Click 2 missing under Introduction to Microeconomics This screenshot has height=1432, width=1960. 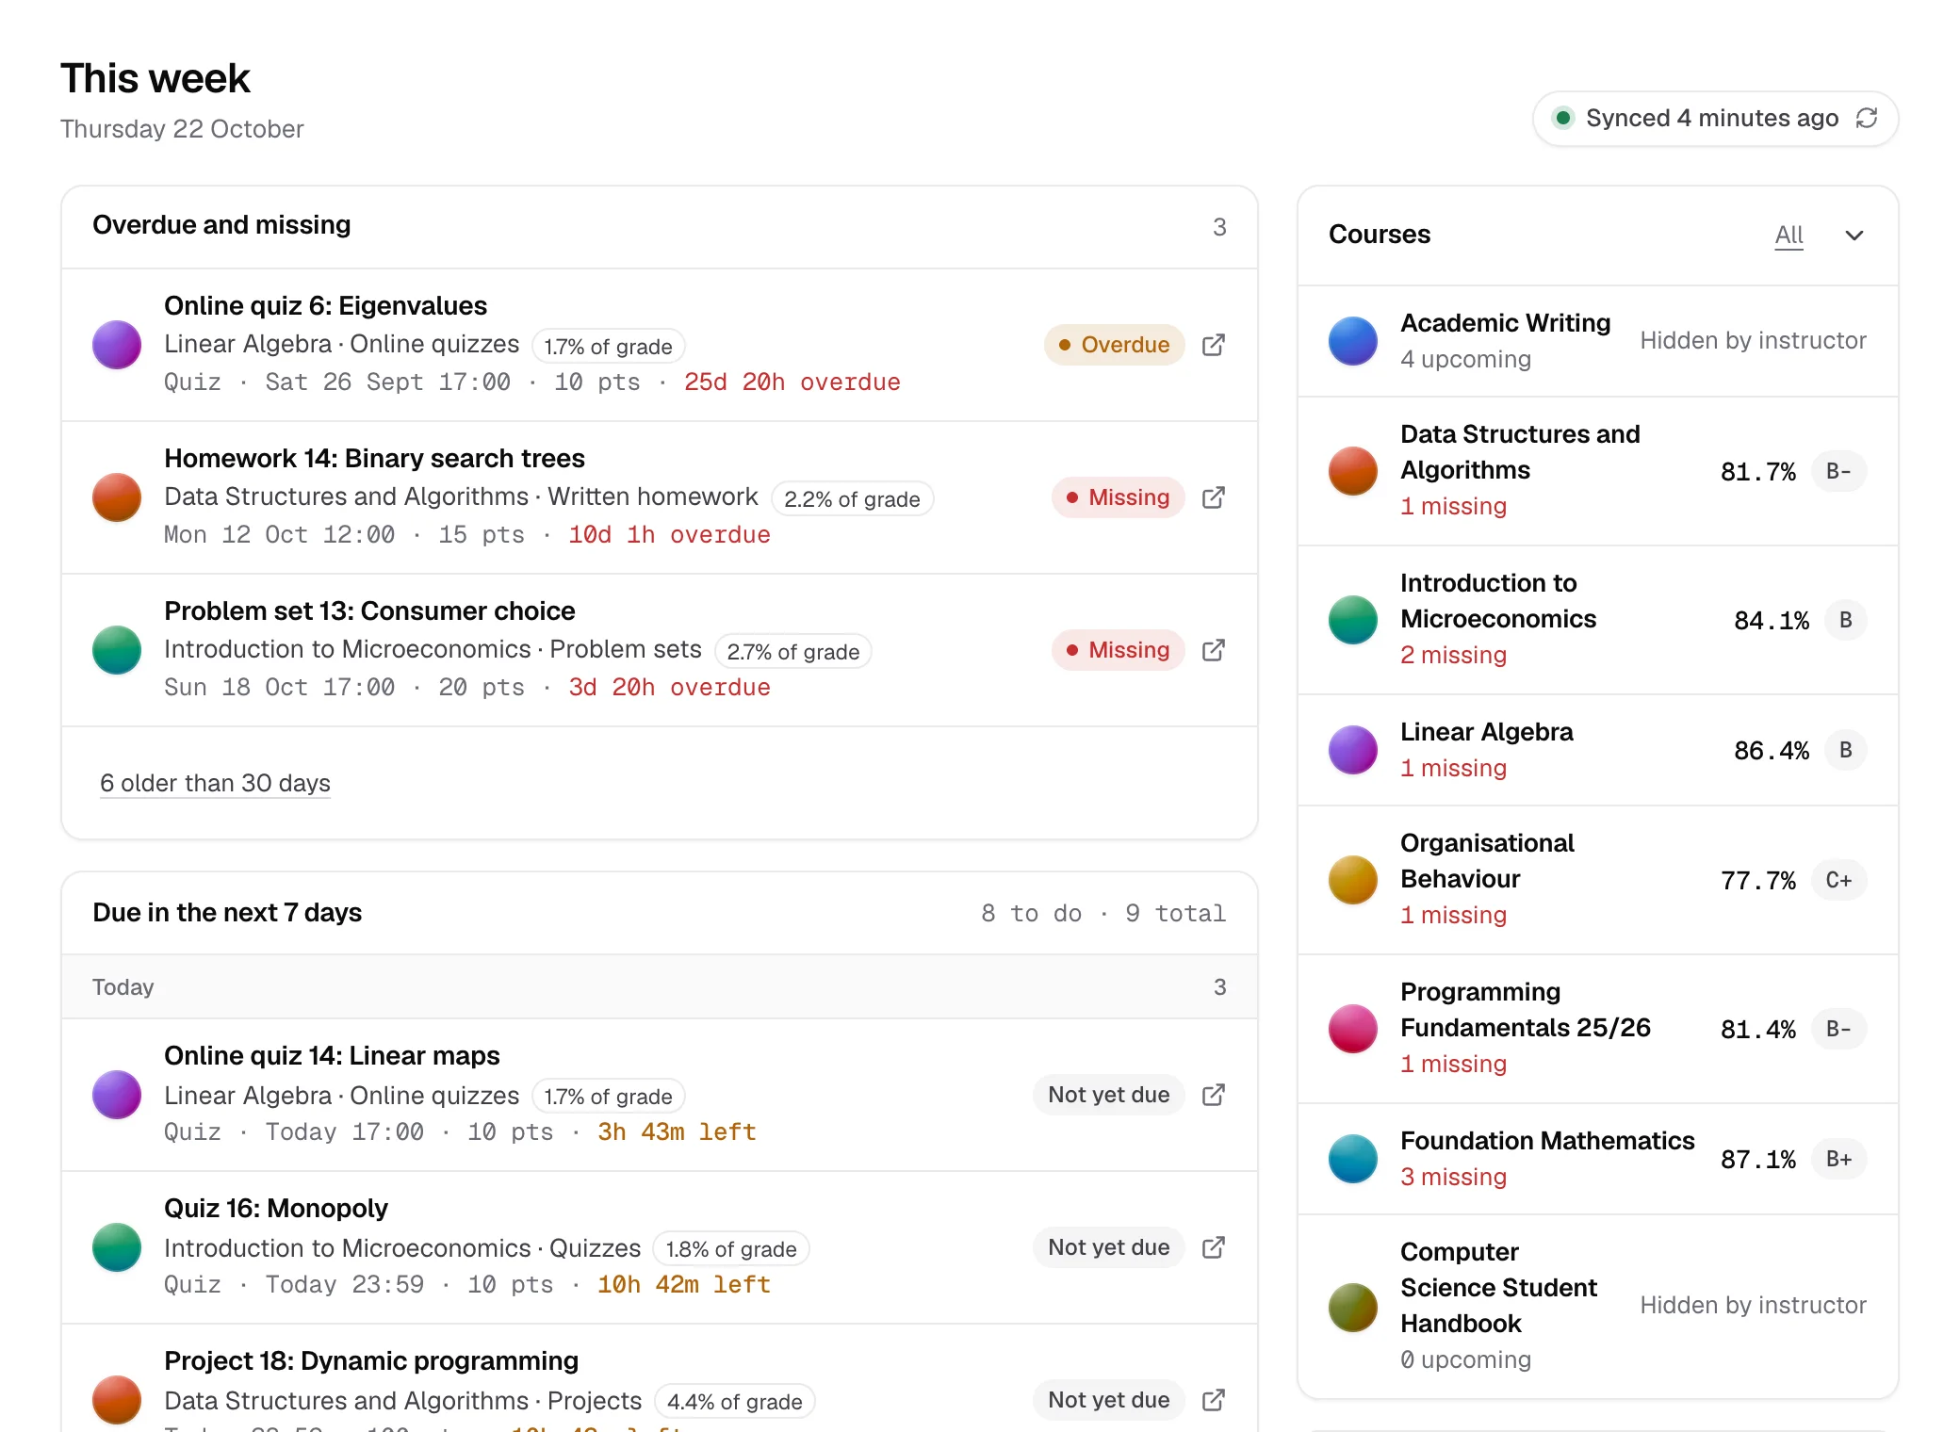tap(1453, 656)
